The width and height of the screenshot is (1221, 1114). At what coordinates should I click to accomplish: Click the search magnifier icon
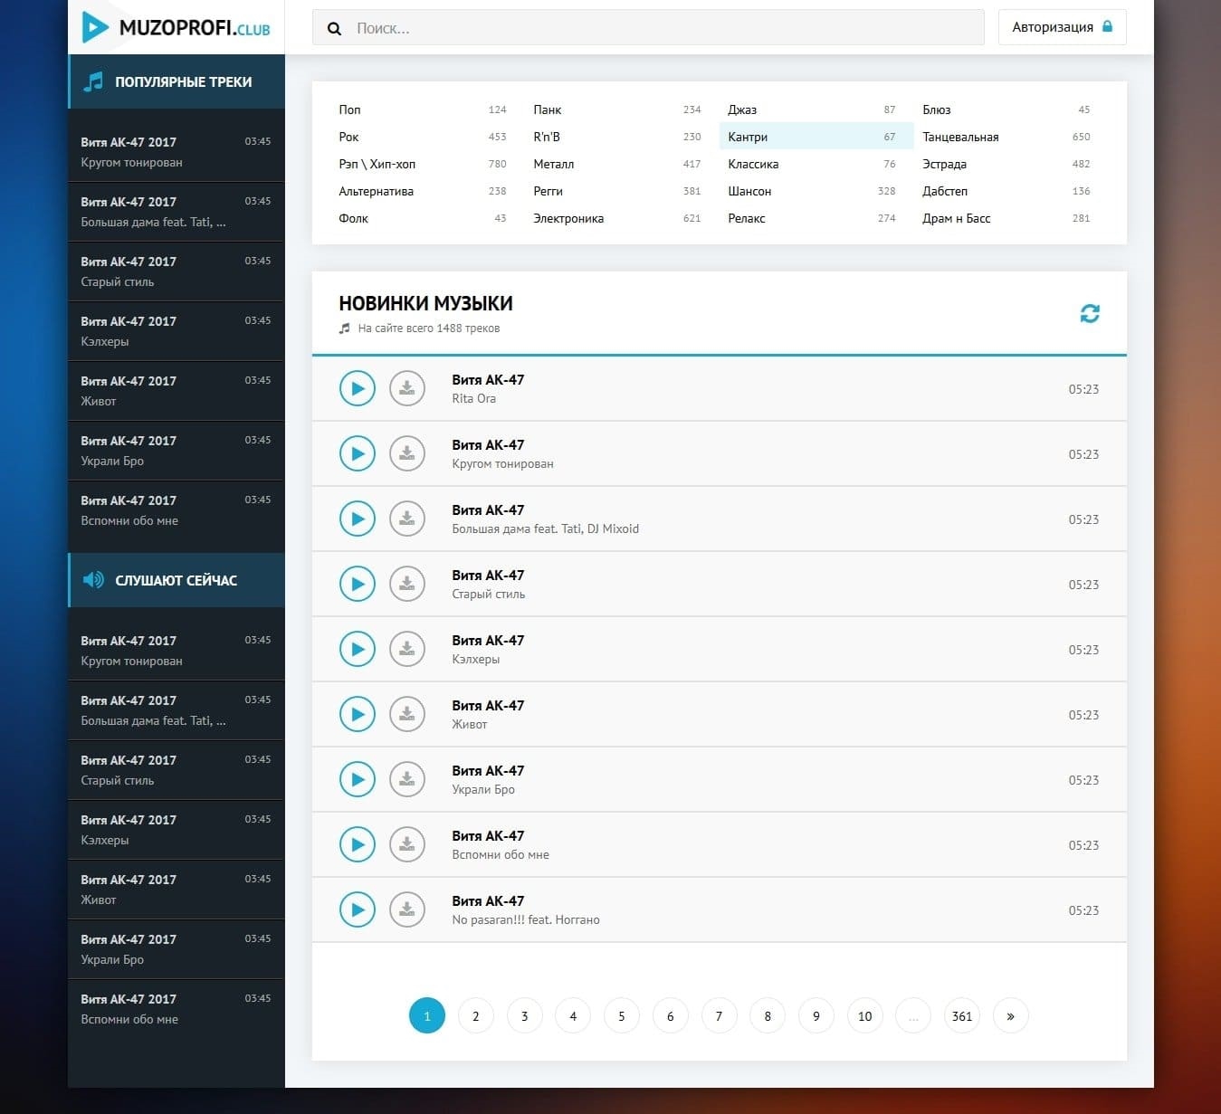pyautogui.click(x=334, y=28)
